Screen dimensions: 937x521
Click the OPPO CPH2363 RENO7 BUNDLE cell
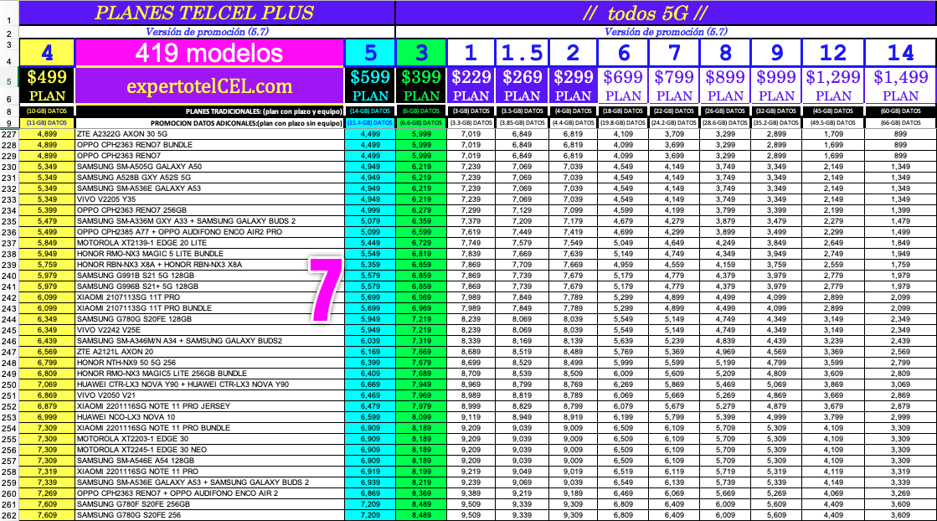pos(209,145)
